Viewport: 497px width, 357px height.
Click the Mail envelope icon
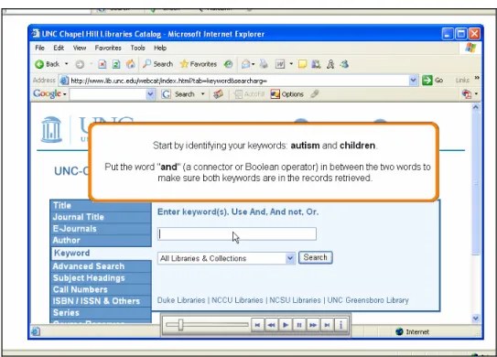(245, 64)
